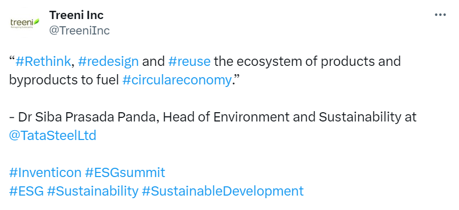Open the Treeni logo profile picture
This screenshot has width=459, height=210.
25,23
